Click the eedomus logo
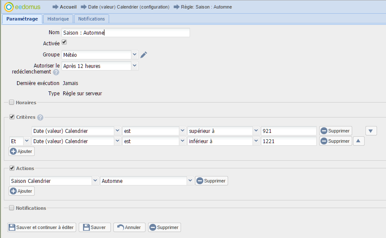386x238 pixels. [x=25, y=7]
